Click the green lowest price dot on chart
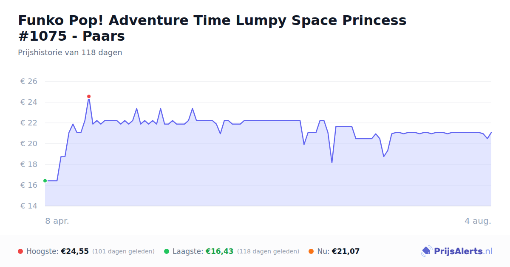 pyautogui.click(x=45, y=181)
